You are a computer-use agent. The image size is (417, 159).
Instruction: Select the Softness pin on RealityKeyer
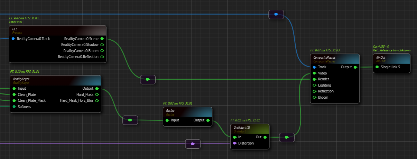(x=14, y=107)
